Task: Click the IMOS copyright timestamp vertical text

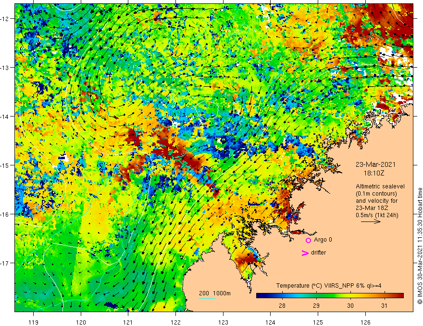Action: point(420,246)
